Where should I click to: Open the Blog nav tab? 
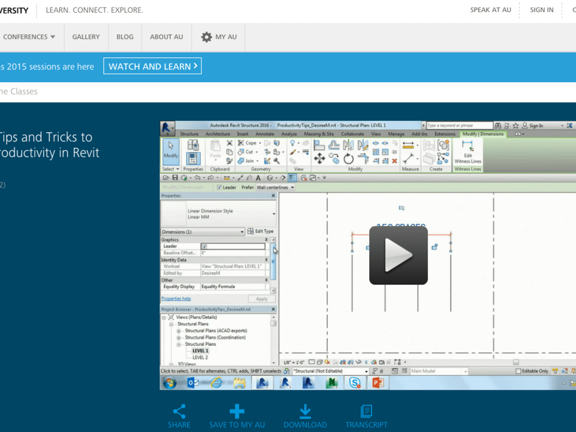click(125, 37)
